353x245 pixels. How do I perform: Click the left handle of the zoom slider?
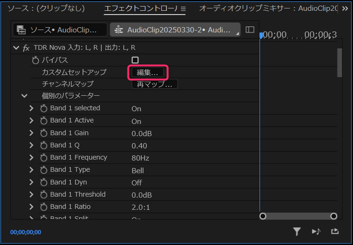[x=263, y=216]
